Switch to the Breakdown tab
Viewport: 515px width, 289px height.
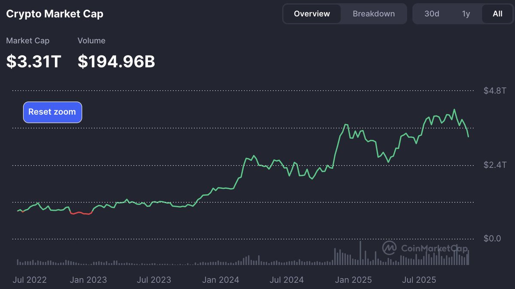pos(374,13)
